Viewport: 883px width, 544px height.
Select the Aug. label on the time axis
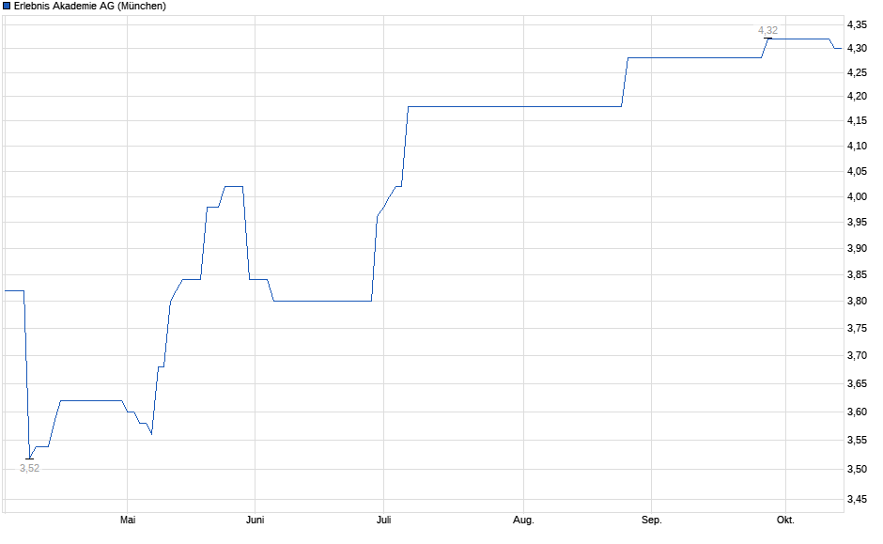click(x=523, y=520)
